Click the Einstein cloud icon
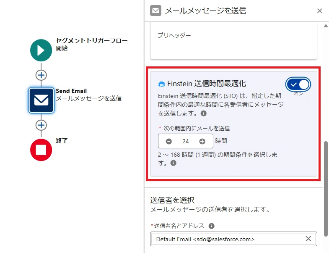Image resolution: width=329 pixels, height=253 pixels. [x=161, y=84]
